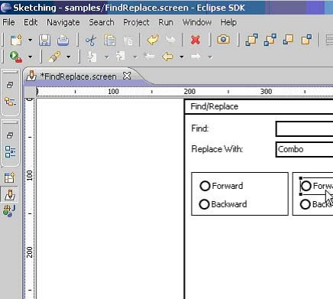Delete selection using the red X icon
The height and width of the screenshot is (299, 333).
[x=196, y=40]
